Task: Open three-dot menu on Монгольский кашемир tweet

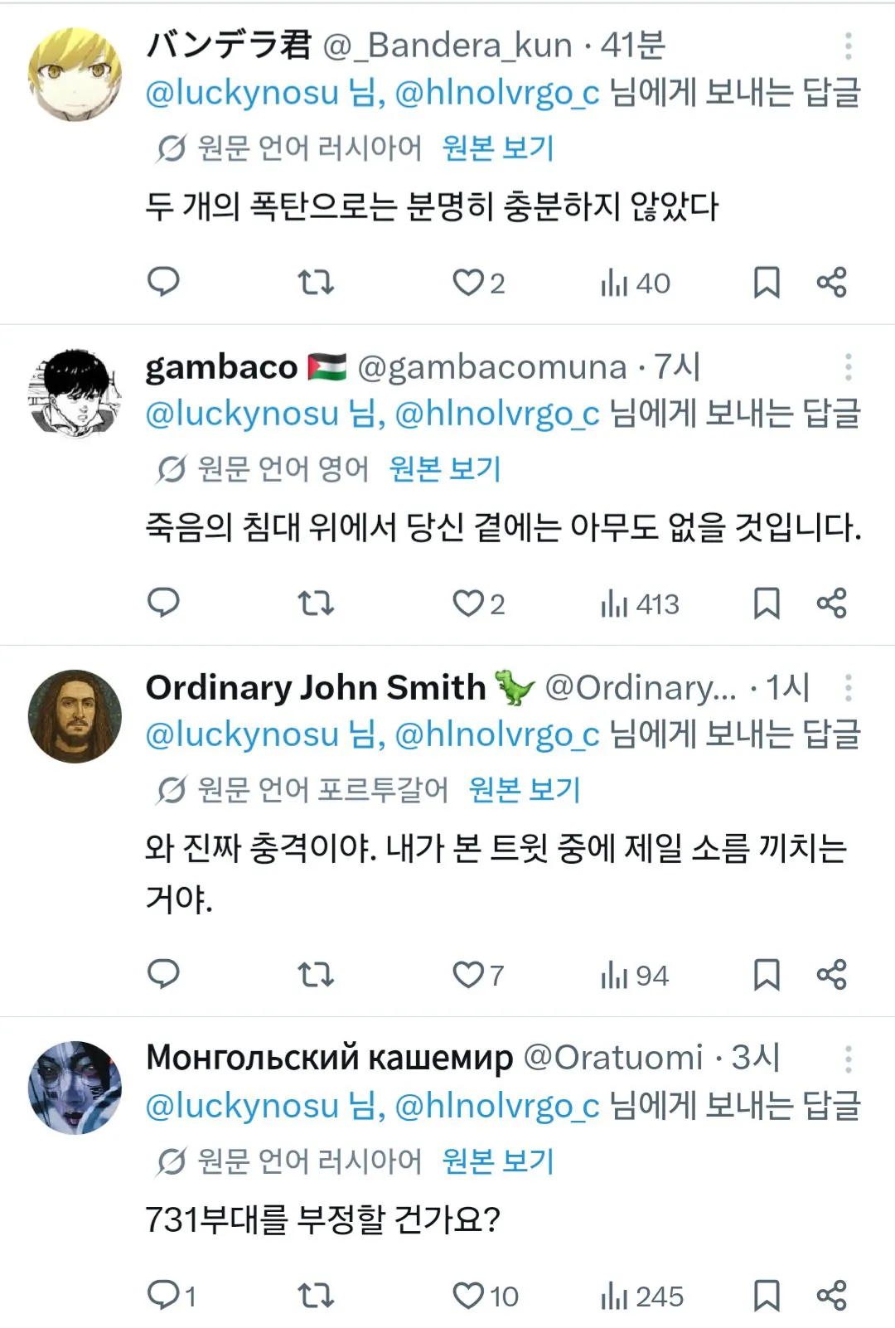Action: click(x=848, y=1059)
